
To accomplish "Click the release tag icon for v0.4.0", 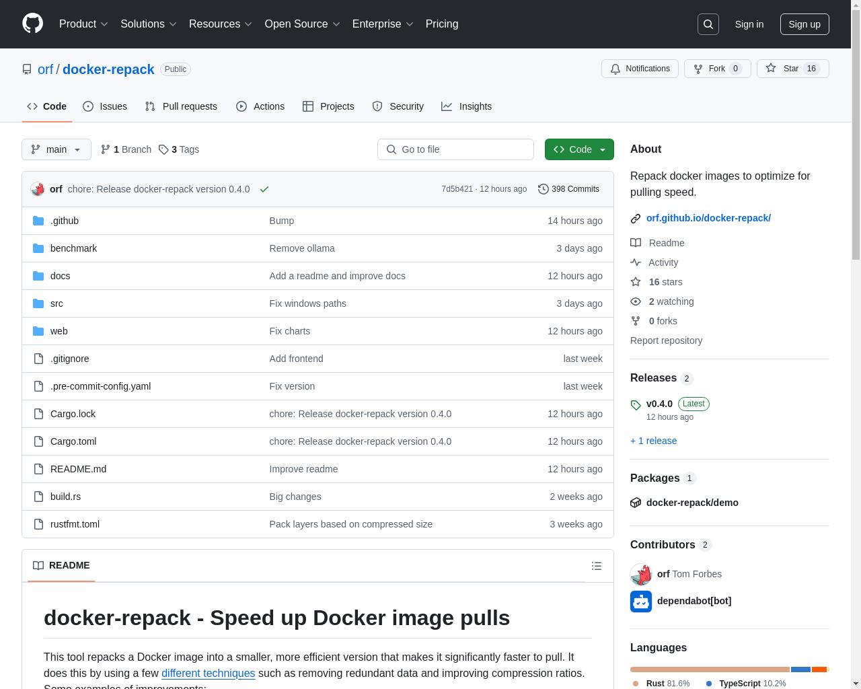I will [x=636, y=404].
